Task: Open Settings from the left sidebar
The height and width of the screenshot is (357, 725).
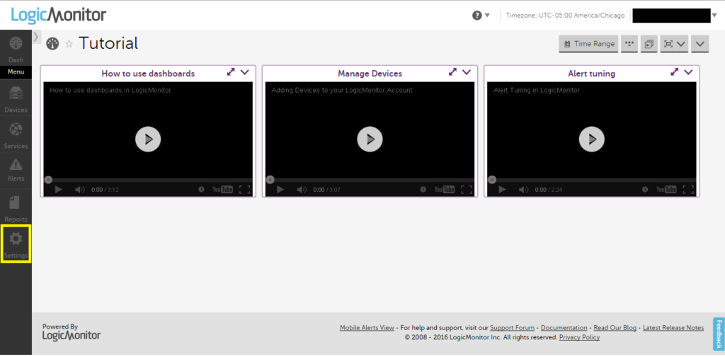Action: [x=16, y=242]
